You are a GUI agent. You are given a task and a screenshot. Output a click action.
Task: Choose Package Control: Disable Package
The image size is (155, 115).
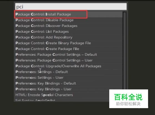coord(69,20)
